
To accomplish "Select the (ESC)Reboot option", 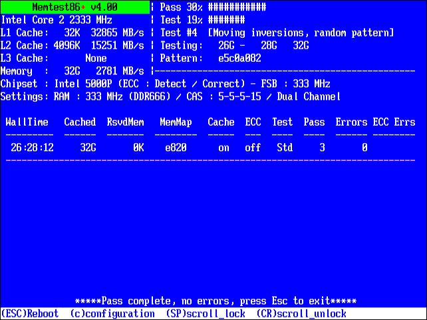I will tap(30, 313).
